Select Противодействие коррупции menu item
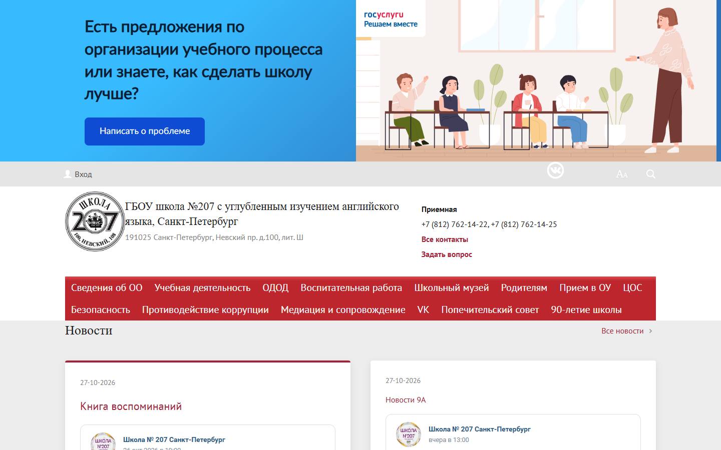The height and width of the screenshot is (450, 721). (x=205, y=309)
